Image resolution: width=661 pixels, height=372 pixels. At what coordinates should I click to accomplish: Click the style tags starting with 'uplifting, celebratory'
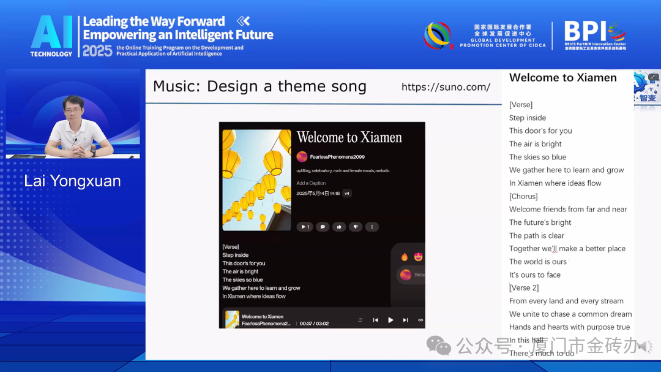point(343,170)
